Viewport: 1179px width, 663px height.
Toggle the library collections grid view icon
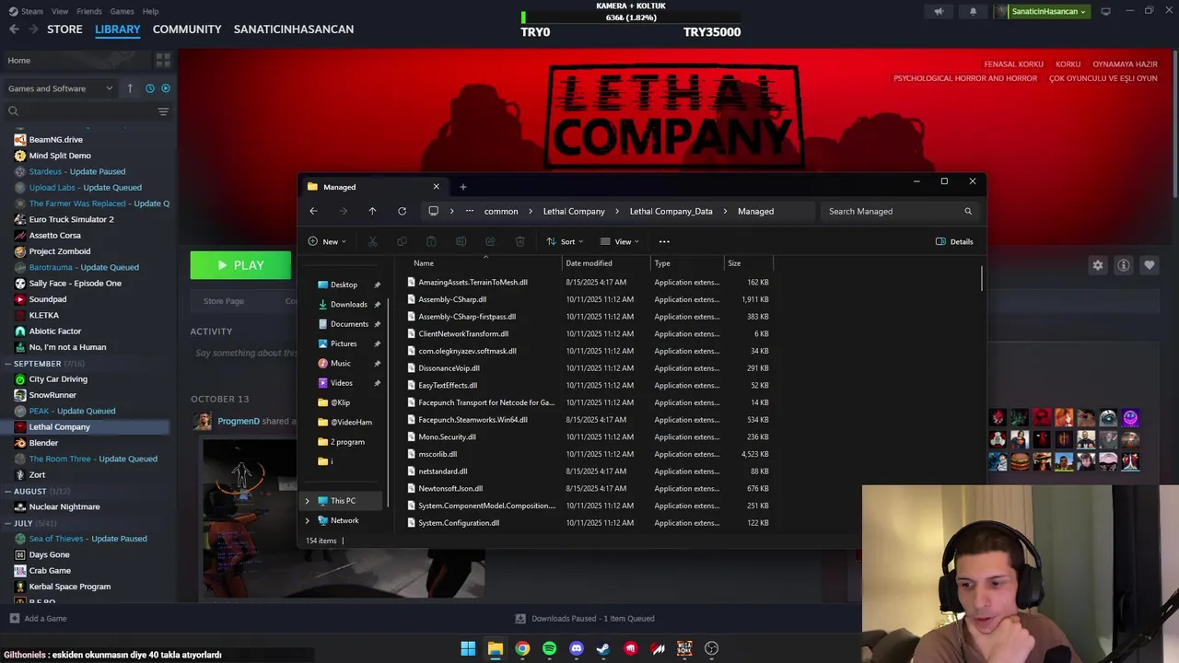[x=163, y=60]
